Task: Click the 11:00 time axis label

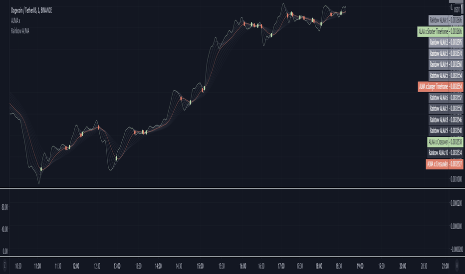Action: (x=37, y=267)
